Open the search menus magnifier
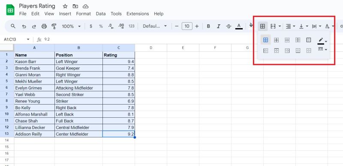 [x=13, y=26]
